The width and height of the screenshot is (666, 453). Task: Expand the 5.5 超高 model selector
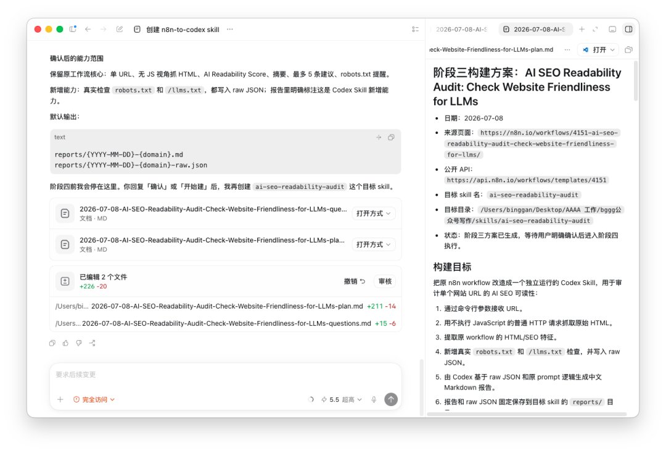(x=342, y=399)
